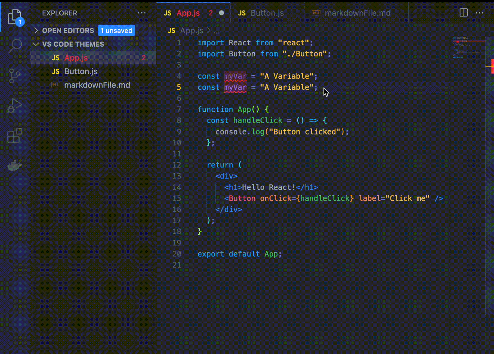494x354 pixels.
Task: Open the Source Control view
Action: tap(15, 76)
